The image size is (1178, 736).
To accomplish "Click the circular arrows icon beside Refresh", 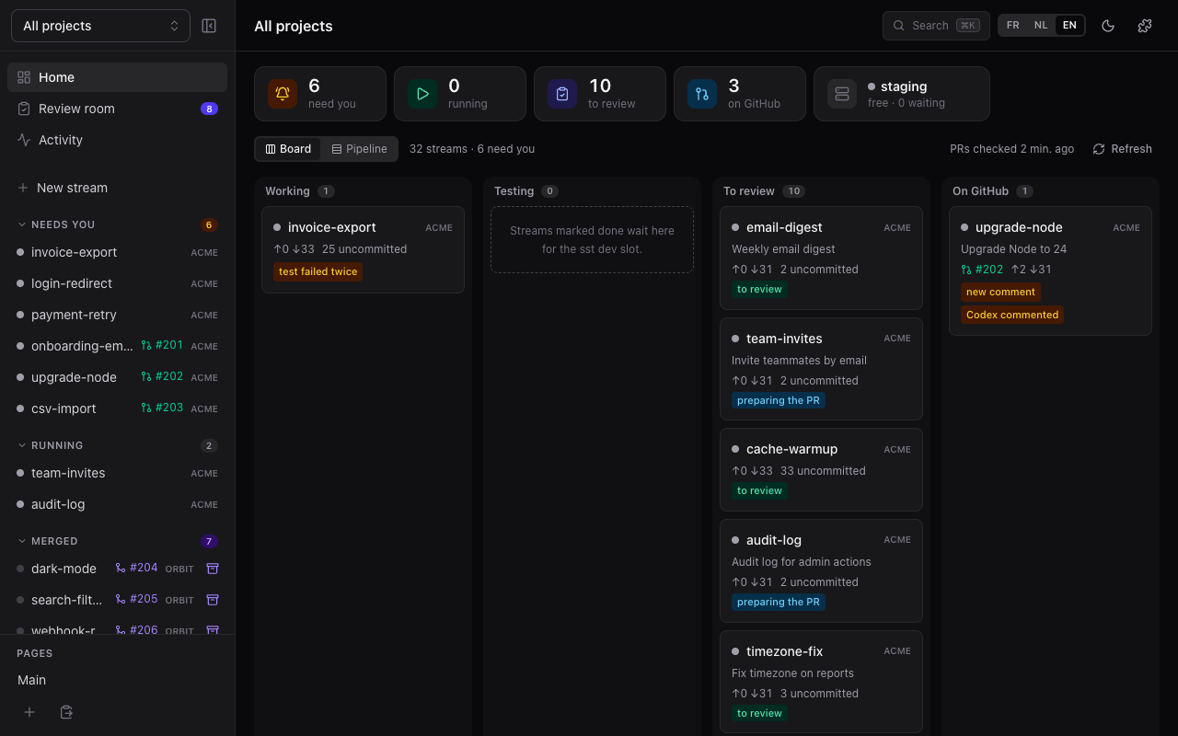I will (x=1099, y=149).
